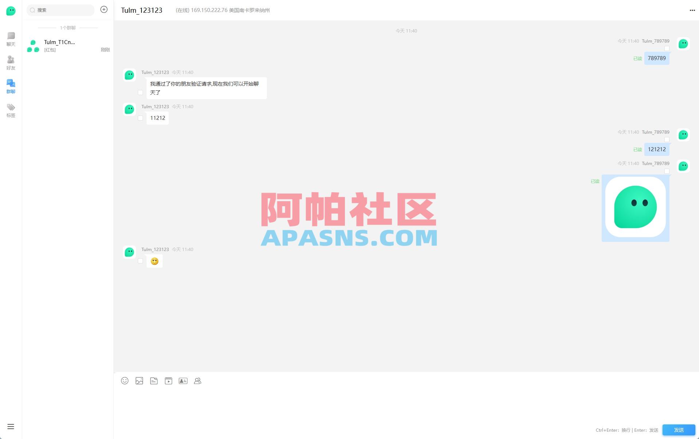Invite members with the group person icon
Viewport: 699px width, 439px height.
[x=198, y=381]
